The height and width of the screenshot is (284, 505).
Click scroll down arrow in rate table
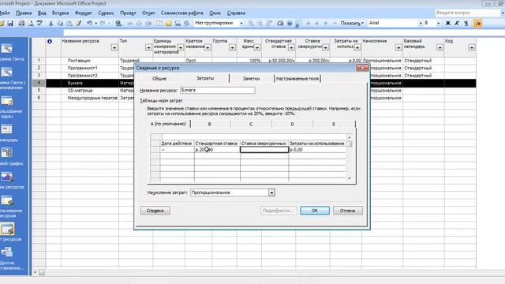[x=350, y=178]
